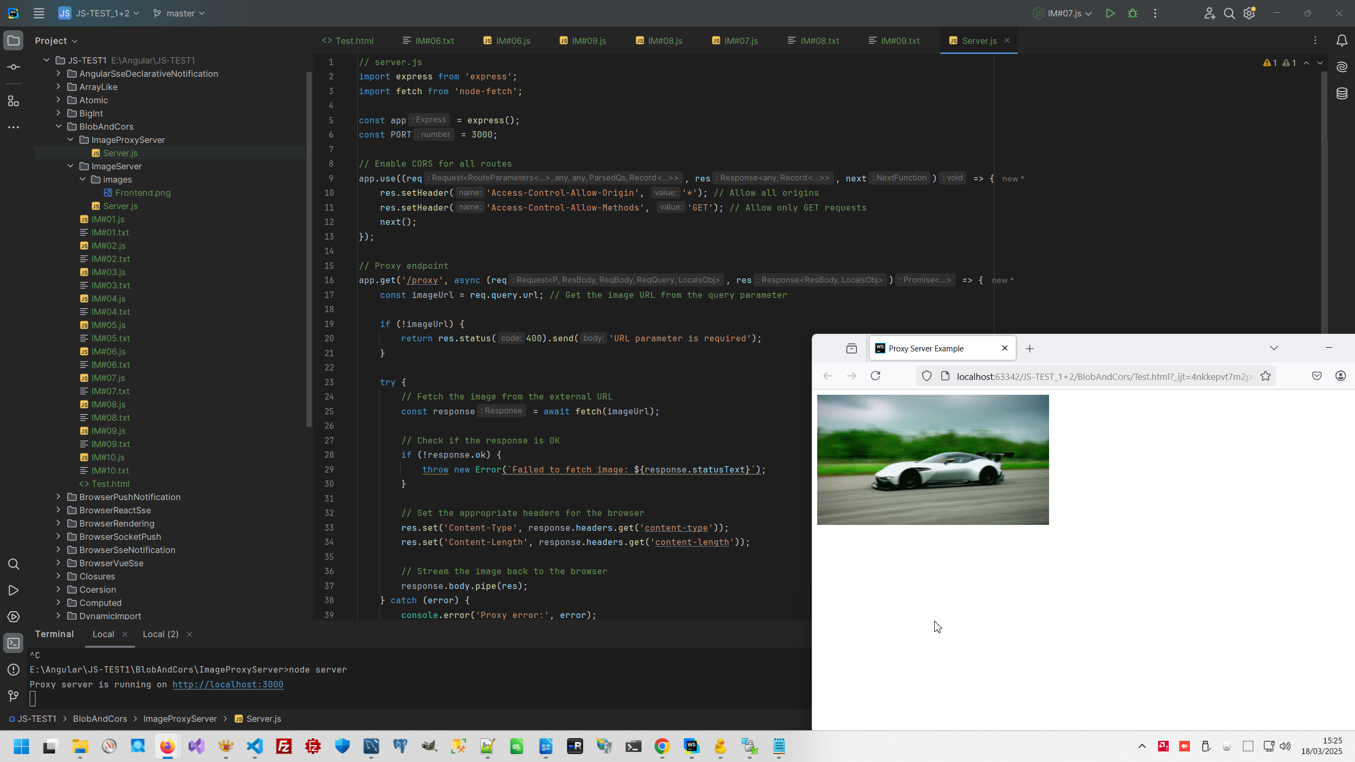1355x762 pixels.
Task: Reload the page in Firefox
Action: [x=875, y=376]
